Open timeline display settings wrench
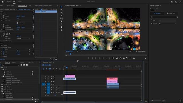Image resolution: width=183 pixels, height=103 pixels. (x=57, y=69)
